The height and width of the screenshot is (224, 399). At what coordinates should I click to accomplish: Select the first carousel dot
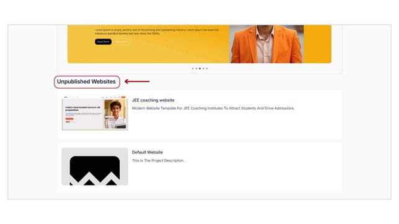pyautogui.click(x=193, y=69)
